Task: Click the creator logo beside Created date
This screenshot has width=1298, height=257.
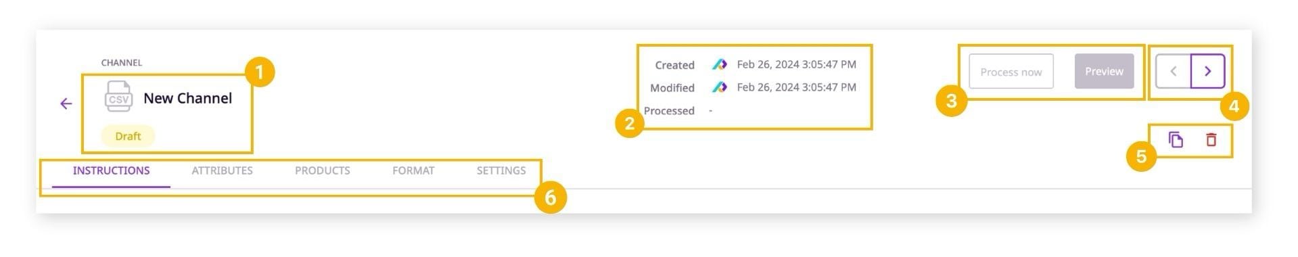Action: point(720,64)
